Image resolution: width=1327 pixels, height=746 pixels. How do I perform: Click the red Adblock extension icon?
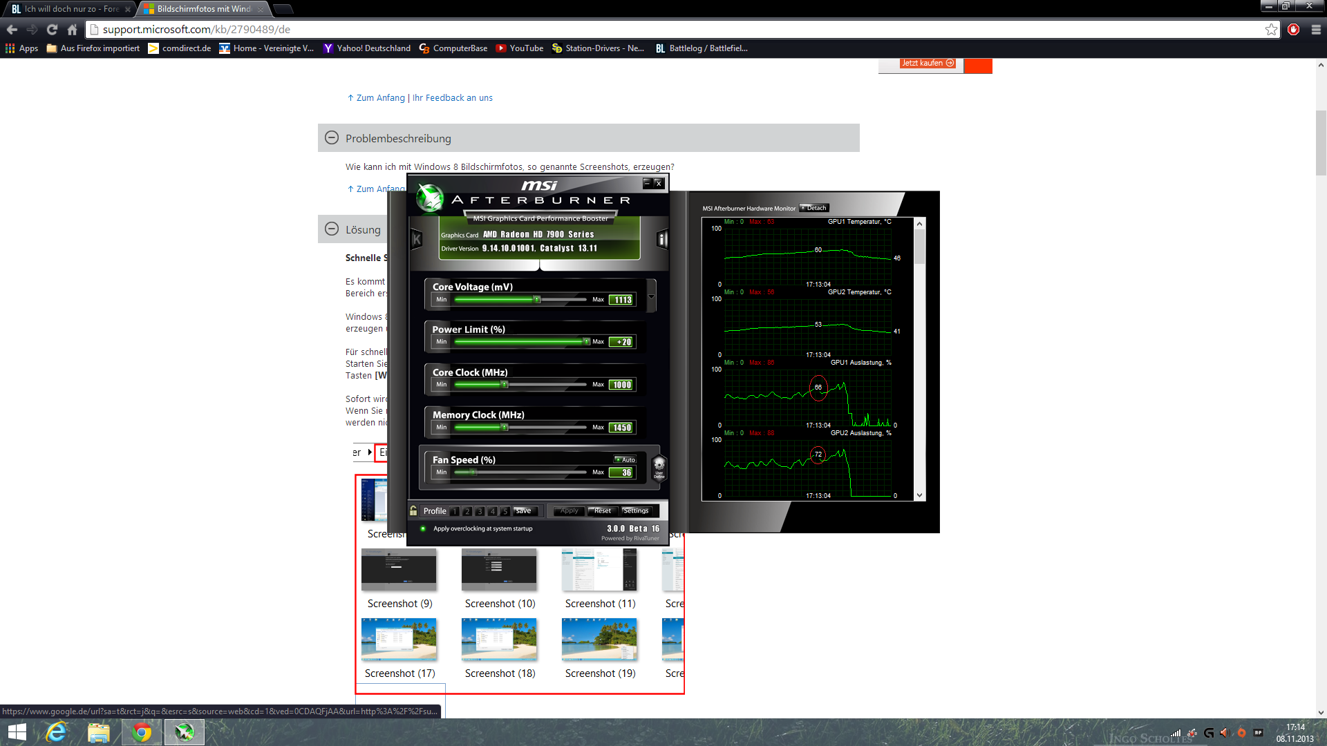pyautogui.click(x=1294, y=30)
